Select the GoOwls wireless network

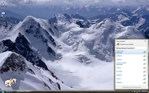pyautogui.click(x=131, y=79)
